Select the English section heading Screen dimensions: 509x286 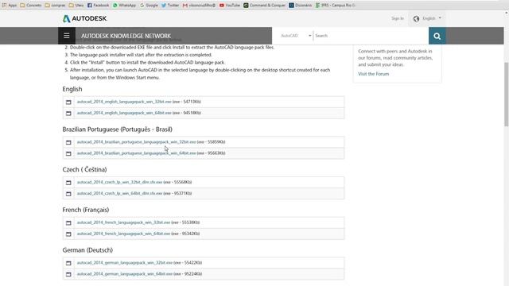click(x=72, y=89)
